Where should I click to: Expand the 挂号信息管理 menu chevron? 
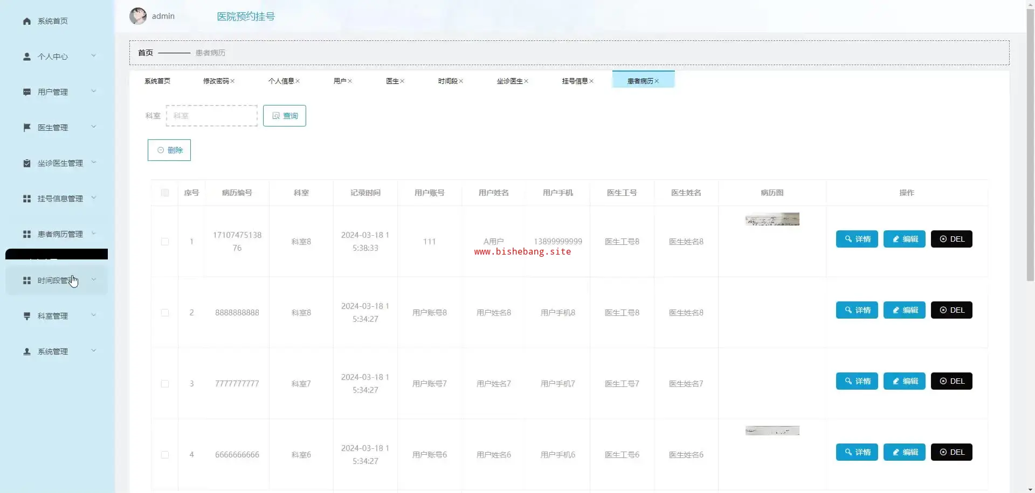pos(94,198)
